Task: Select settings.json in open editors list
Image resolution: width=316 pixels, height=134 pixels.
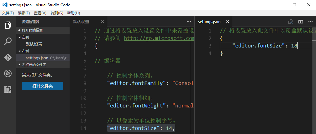Action: coord(37,58)
